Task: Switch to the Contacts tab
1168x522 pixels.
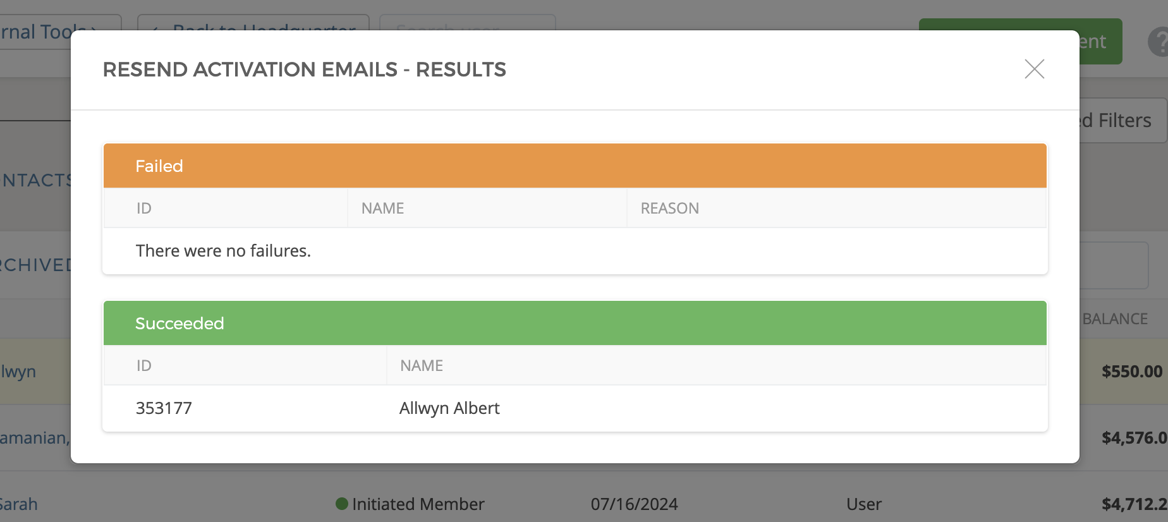Action: (x=35, y=181)
